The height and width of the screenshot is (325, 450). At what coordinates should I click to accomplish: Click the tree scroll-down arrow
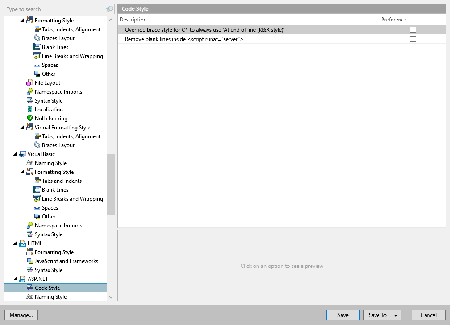111,297
